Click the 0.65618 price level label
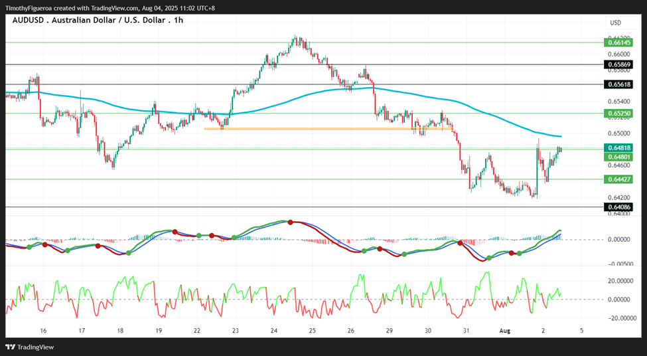 pyautogui.click(x=618, y=84)
